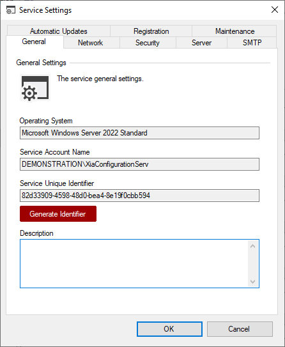Open the Maintenance tab

[235, 31]
